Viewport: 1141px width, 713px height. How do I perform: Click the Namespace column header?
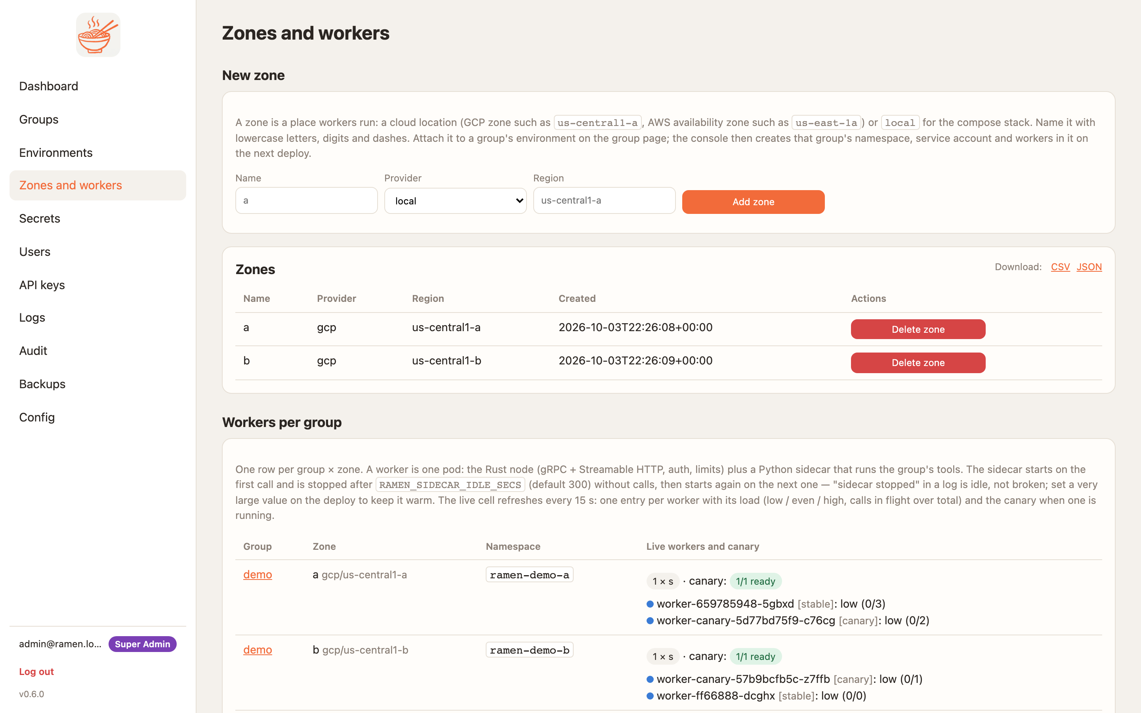click(x=513, y=547)
